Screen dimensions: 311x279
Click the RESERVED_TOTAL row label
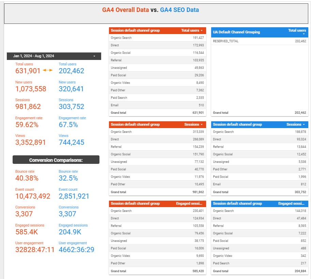point(226,41)
